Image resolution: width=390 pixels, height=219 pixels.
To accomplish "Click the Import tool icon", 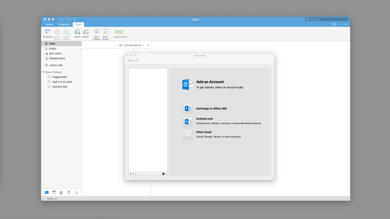I will [x=77, y=33].
